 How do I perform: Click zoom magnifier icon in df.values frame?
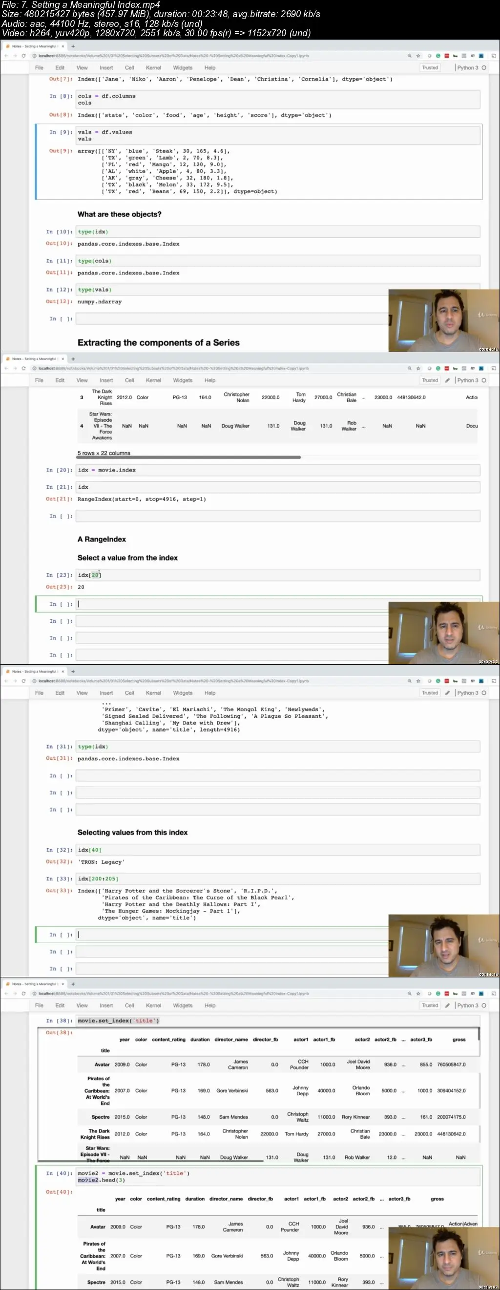click(410, 56)
